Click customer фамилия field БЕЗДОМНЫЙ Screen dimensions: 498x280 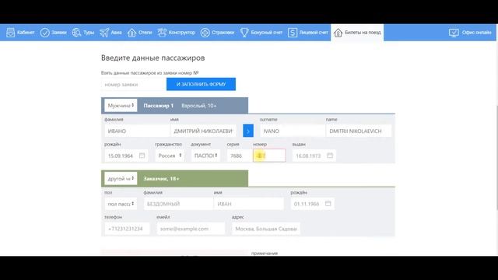point(178,204)
